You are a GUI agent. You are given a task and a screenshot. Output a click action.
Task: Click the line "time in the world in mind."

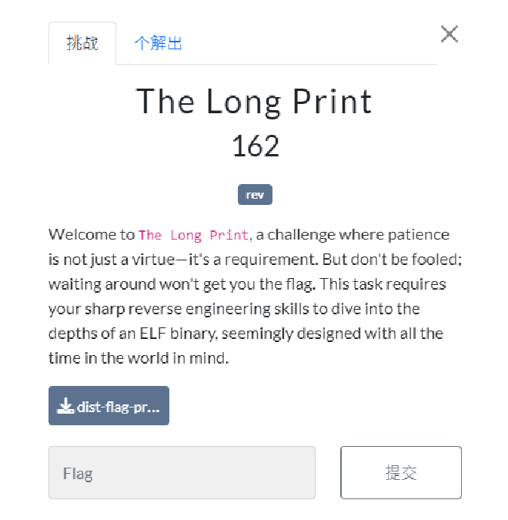[139, 358]
